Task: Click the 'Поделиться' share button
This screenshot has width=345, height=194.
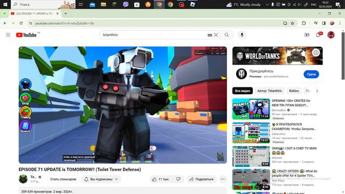Action: pos(202,179)
